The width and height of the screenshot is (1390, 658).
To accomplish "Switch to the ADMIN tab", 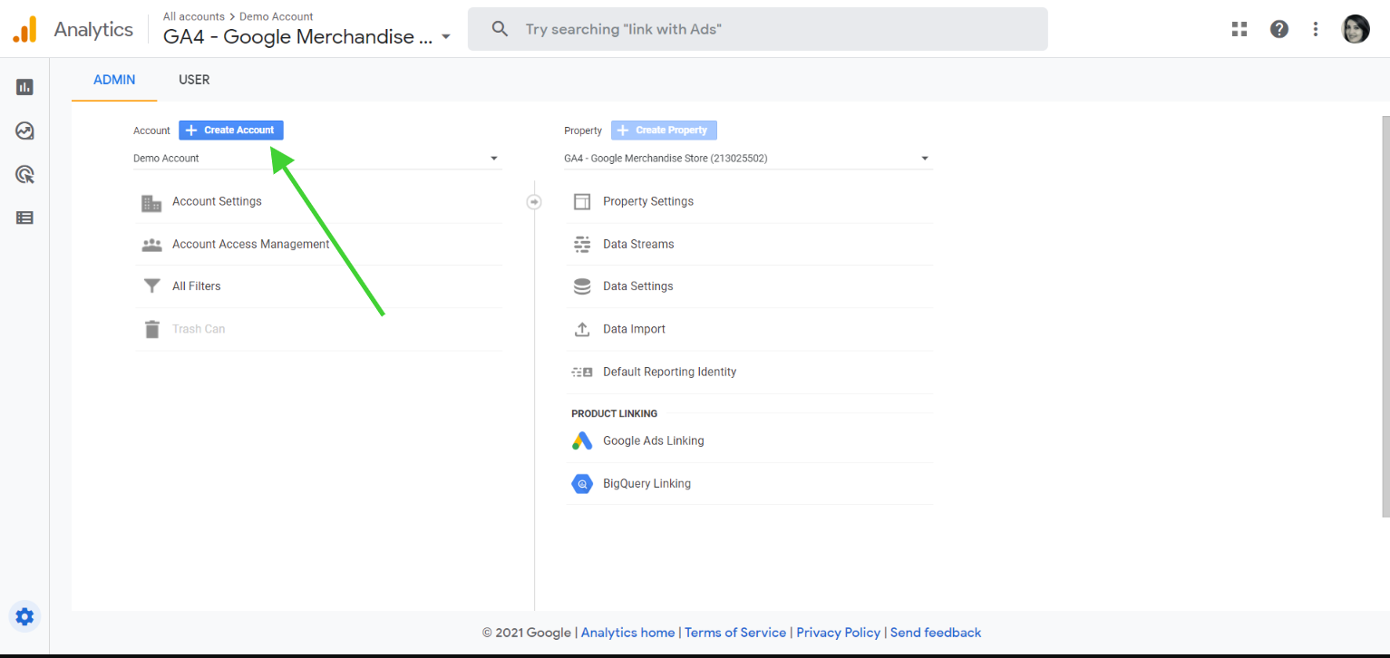I will (x=114, y=80).
